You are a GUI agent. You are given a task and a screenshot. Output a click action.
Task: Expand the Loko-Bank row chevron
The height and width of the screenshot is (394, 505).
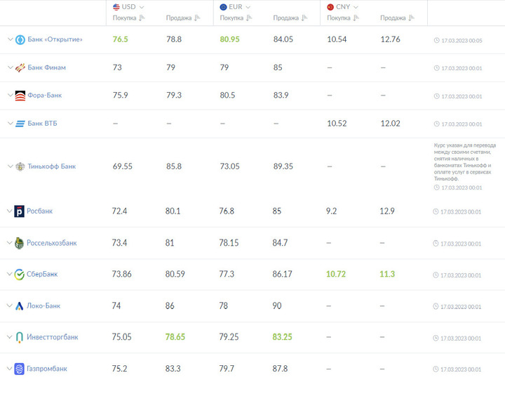point(10,306)
